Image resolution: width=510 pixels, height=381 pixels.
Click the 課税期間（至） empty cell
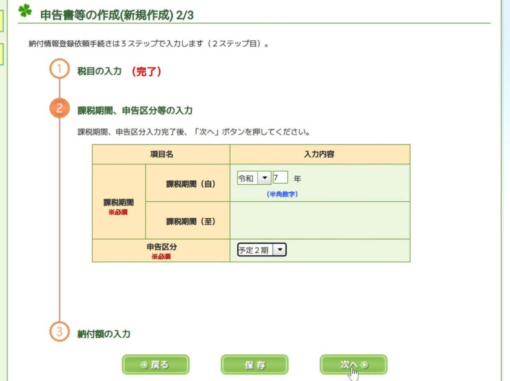[320, 221]
